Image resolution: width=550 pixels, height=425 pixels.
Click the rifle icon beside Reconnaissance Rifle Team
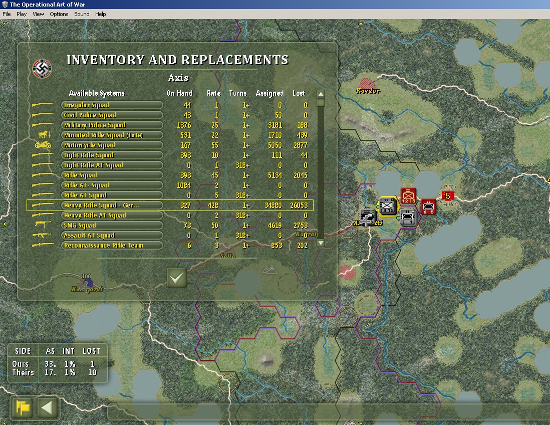click(x=43, y=245)
